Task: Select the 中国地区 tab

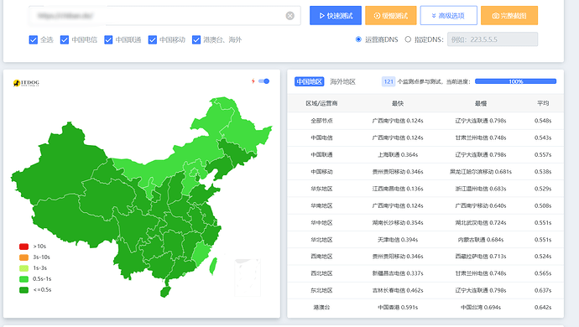Action: (309, 81)
